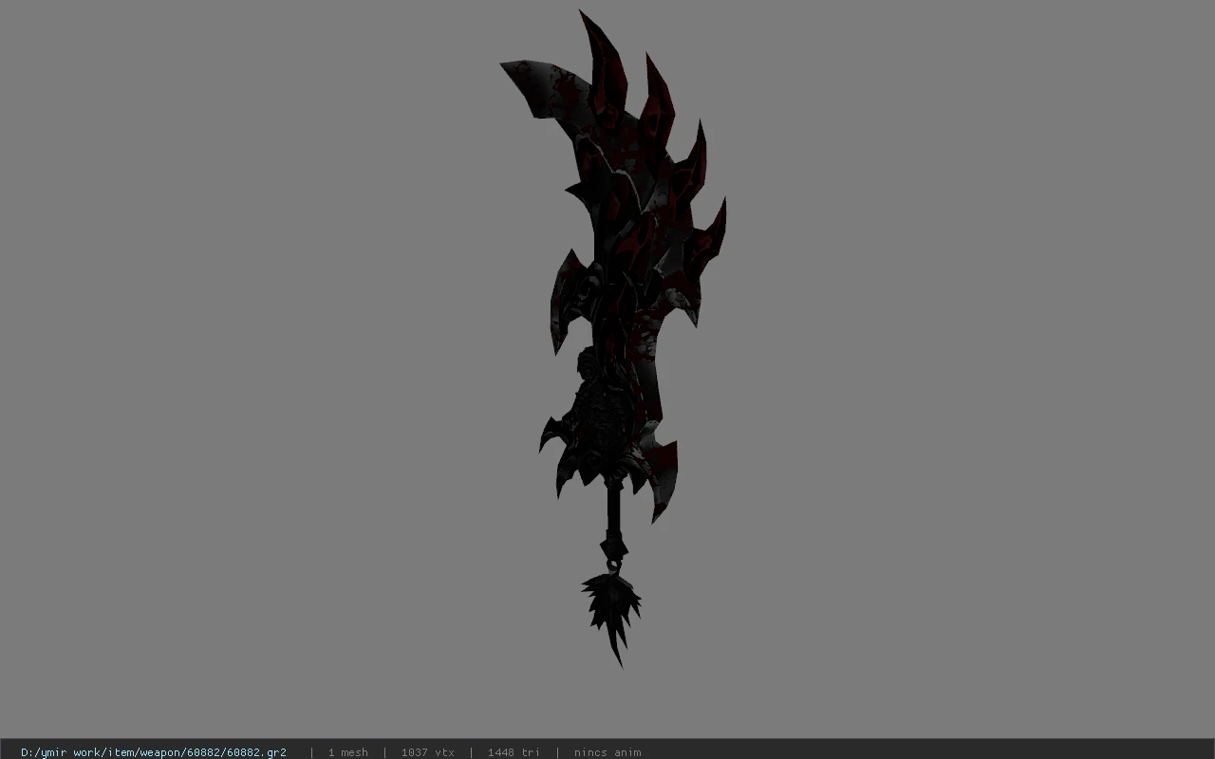The width and height of the screenshot is (1215, 759).
Task: Click the topmost red spike of the blade
Action: (x=602, y=57)
